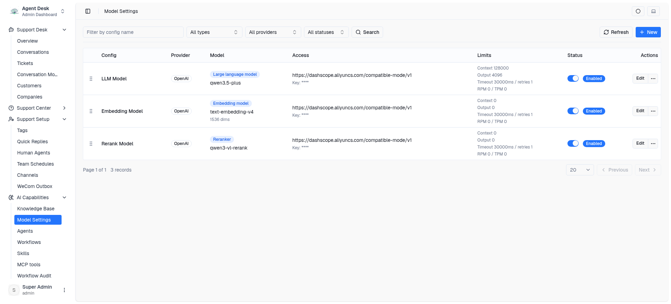Click the laptop display icon in header

click(654, 11)
